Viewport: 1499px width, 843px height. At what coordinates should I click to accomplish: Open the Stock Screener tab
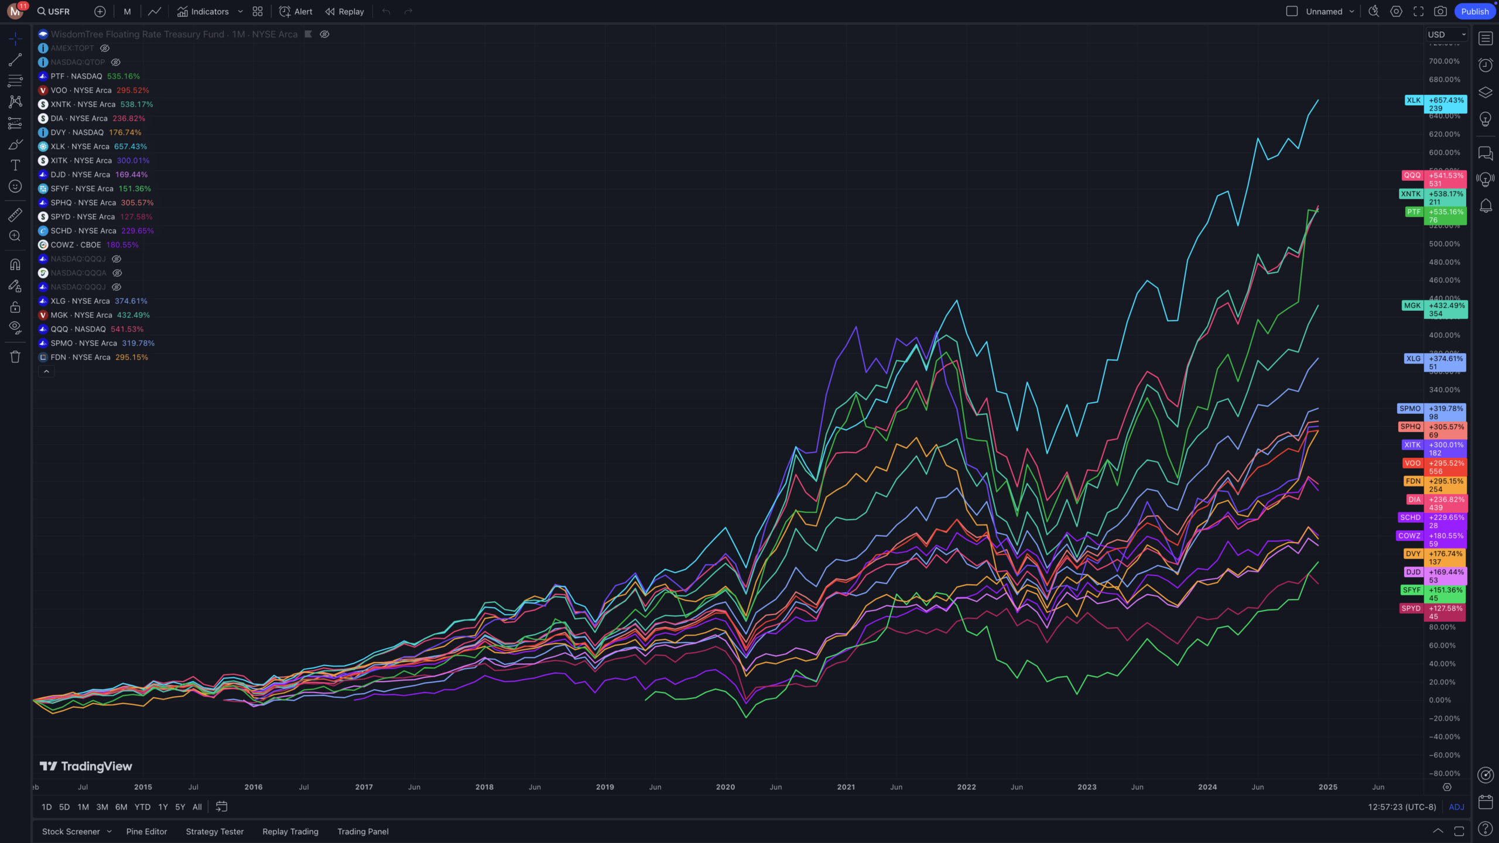[71, 831]
